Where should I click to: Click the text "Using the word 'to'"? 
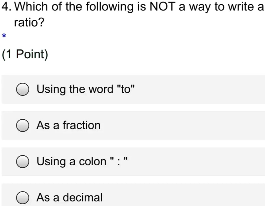85,89
